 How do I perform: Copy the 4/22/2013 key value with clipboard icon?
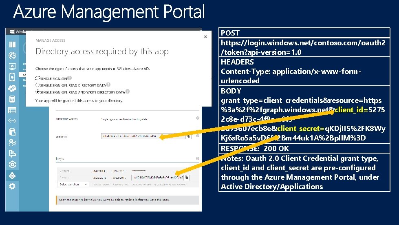click(187, 177)
